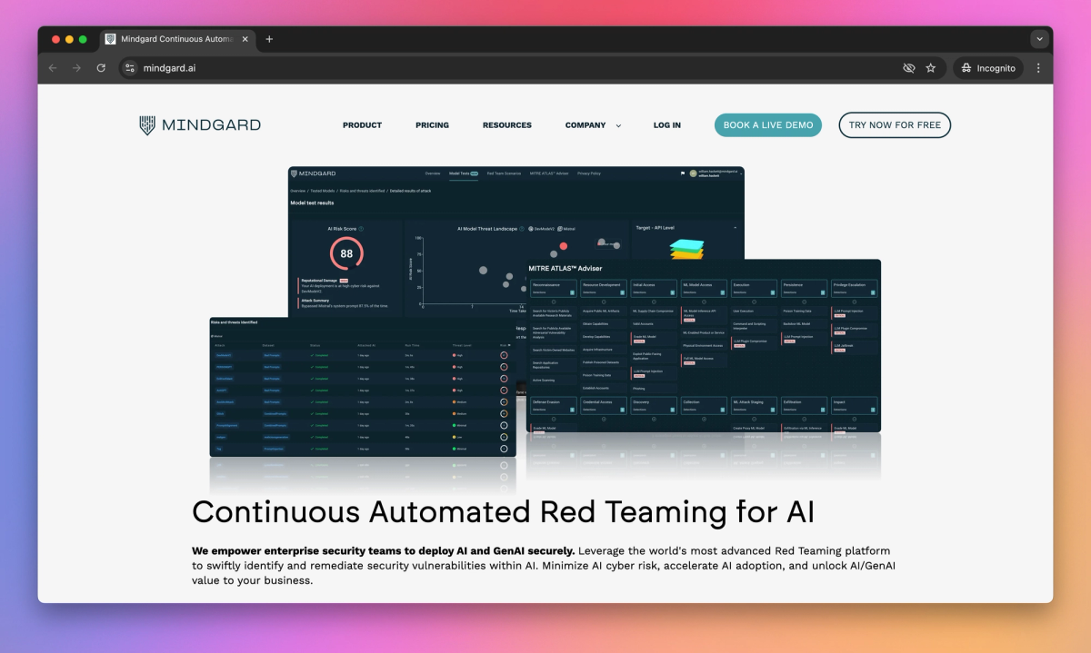Toggle the Mistral legend entry on the chart
The width and height of the screenshot is (1091, 653).
pyautogui.click(x=566, y=229)
